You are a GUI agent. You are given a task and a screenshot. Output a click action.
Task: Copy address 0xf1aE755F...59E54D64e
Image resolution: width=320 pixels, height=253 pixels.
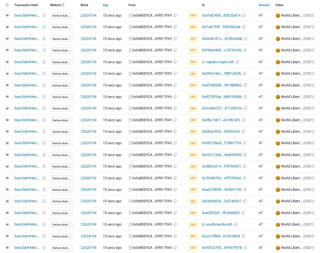point(244,27)
